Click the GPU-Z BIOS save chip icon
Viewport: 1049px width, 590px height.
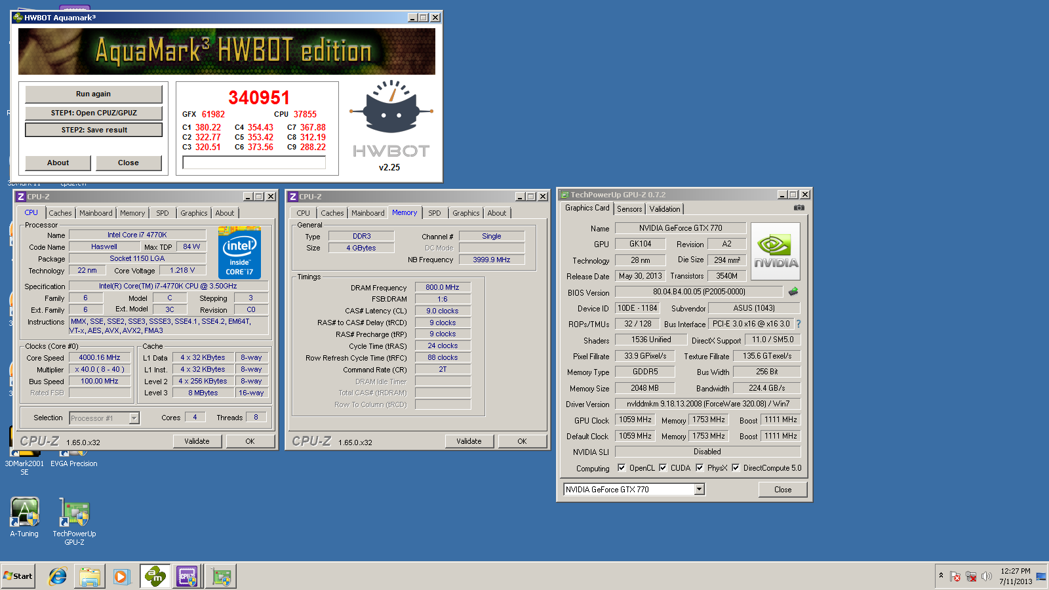[x=793, y=292]
